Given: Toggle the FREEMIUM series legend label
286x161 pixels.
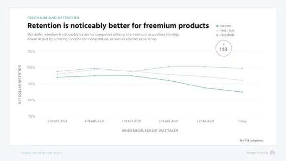Looking at the screenshot, I should 228,35.
